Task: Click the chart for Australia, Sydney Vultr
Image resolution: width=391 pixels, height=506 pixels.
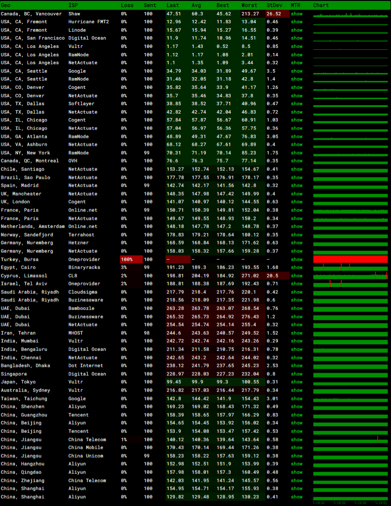Action: [350, 390]
